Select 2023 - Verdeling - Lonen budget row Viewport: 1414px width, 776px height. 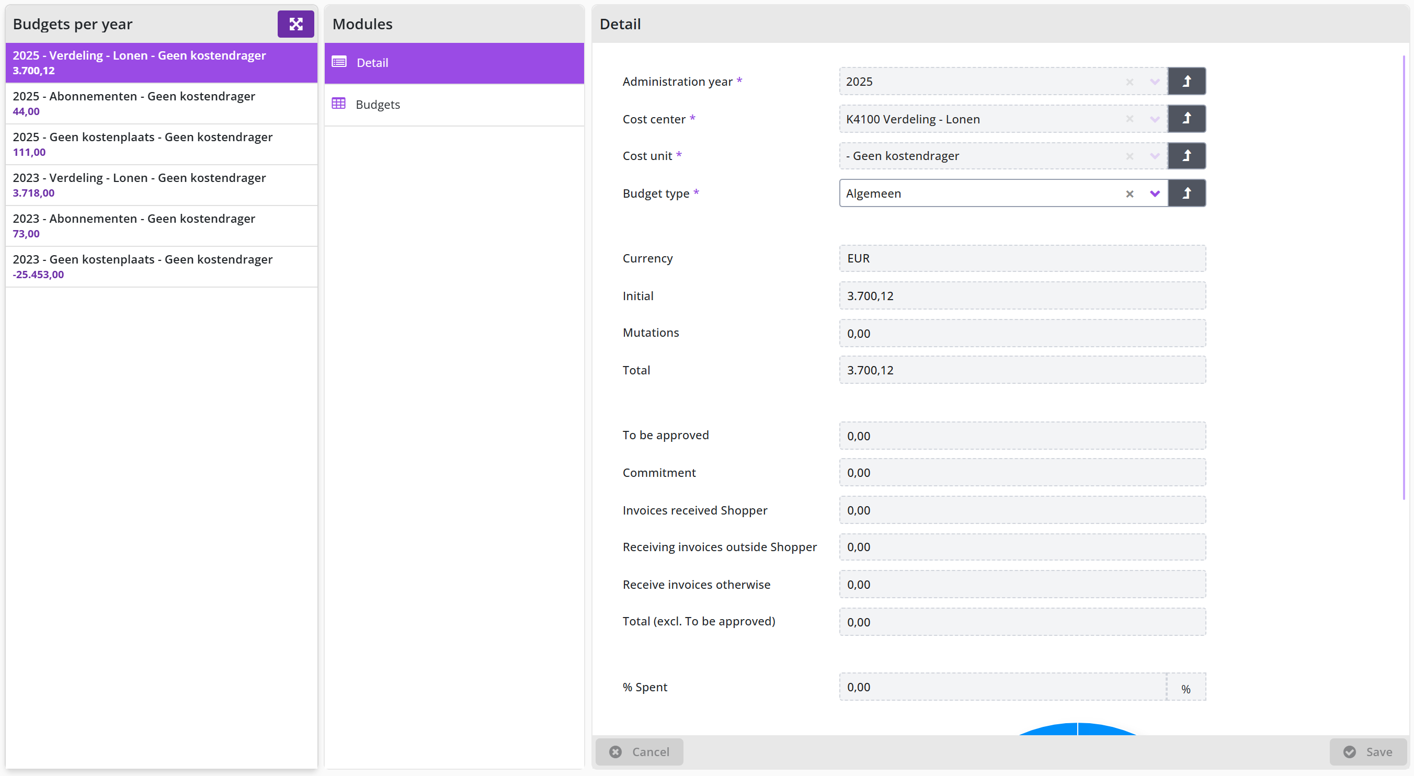[x=162, y=185]
